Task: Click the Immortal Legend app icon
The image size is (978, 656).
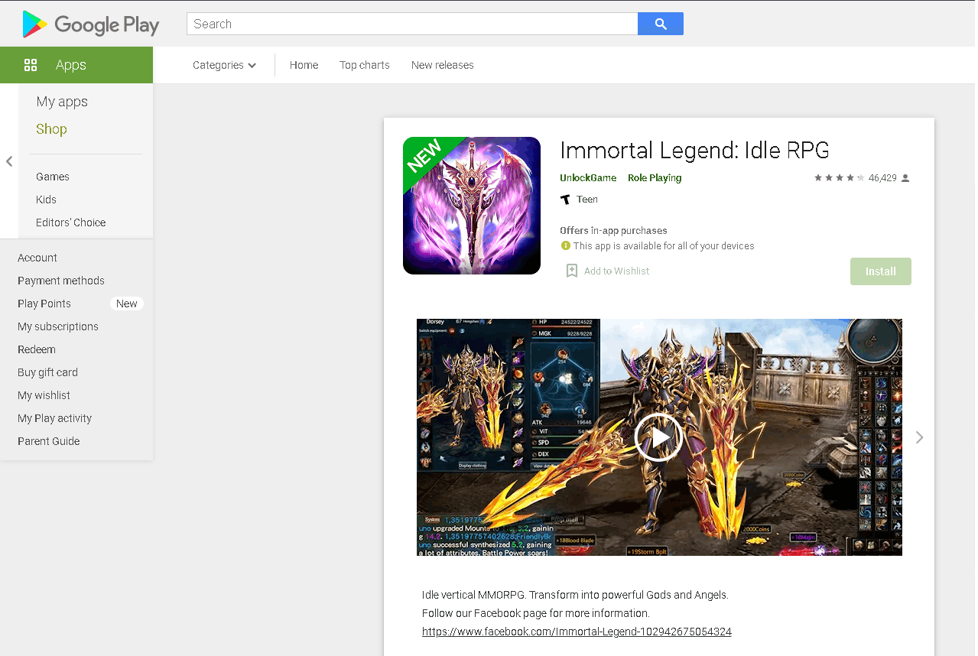Action: [472, 206]
